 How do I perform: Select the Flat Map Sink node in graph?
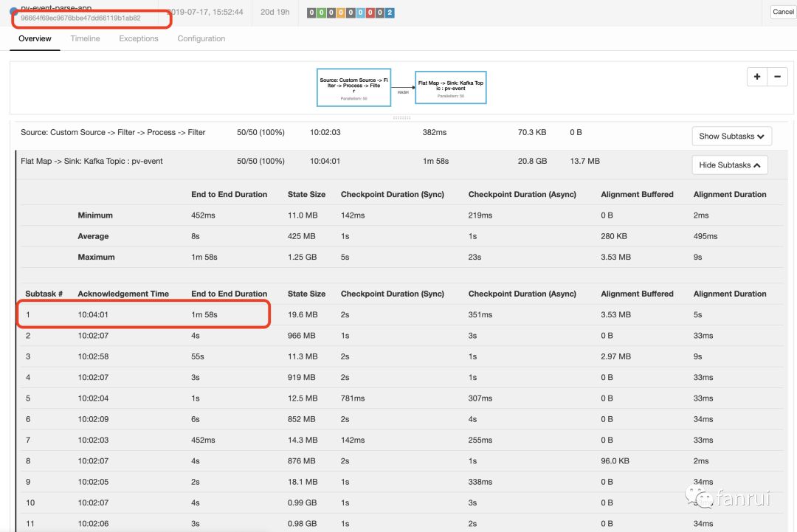(451, 87)
